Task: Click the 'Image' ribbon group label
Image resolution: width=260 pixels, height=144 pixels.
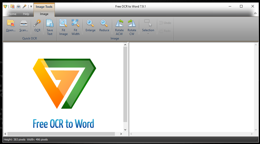Action: (x=115, y=38)
